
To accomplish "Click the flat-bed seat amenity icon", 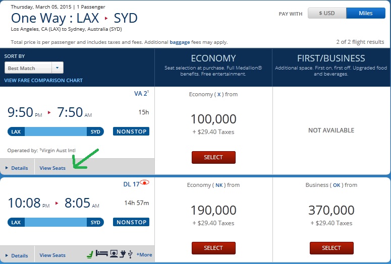I will pos(101,254).
